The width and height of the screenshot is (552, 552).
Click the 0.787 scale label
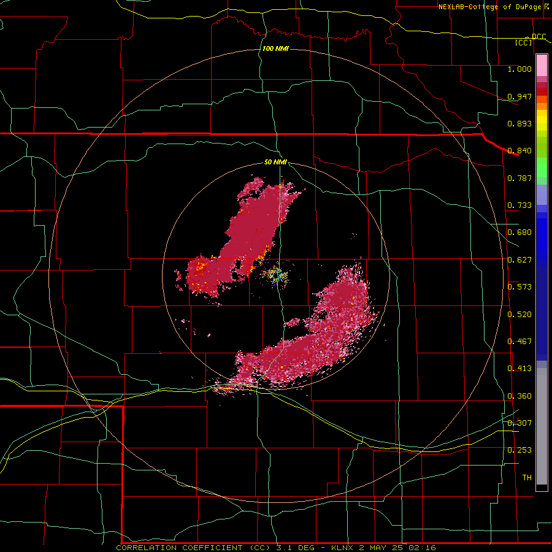(x=519, y=178)
